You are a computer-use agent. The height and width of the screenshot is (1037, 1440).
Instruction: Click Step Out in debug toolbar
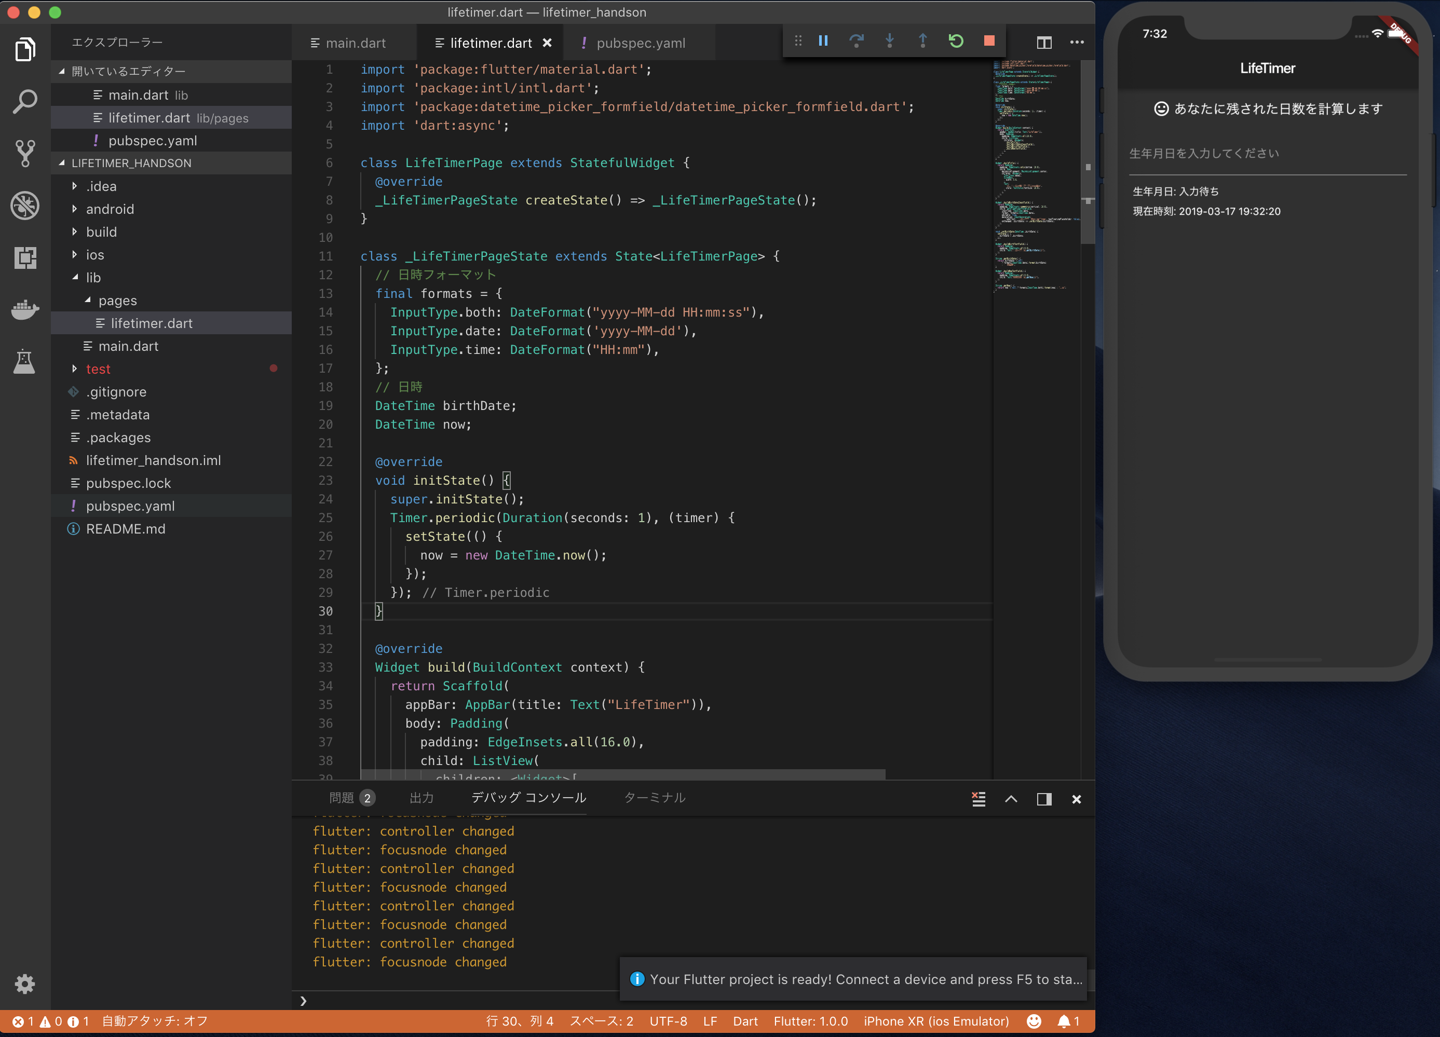coord(922,41)
